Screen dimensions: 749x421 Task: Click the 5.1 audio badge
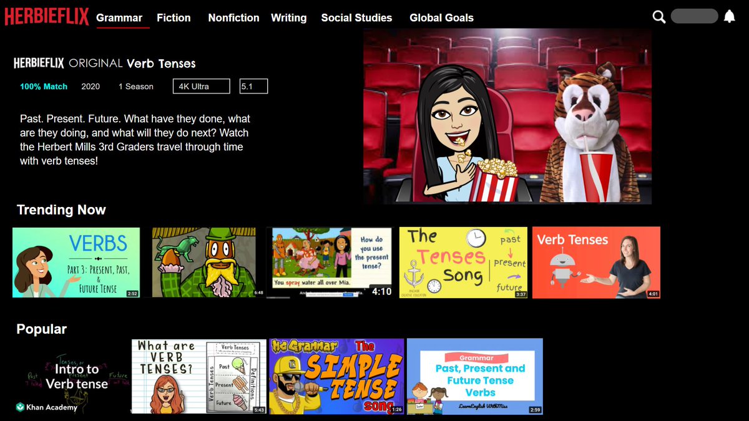[253, 86]
